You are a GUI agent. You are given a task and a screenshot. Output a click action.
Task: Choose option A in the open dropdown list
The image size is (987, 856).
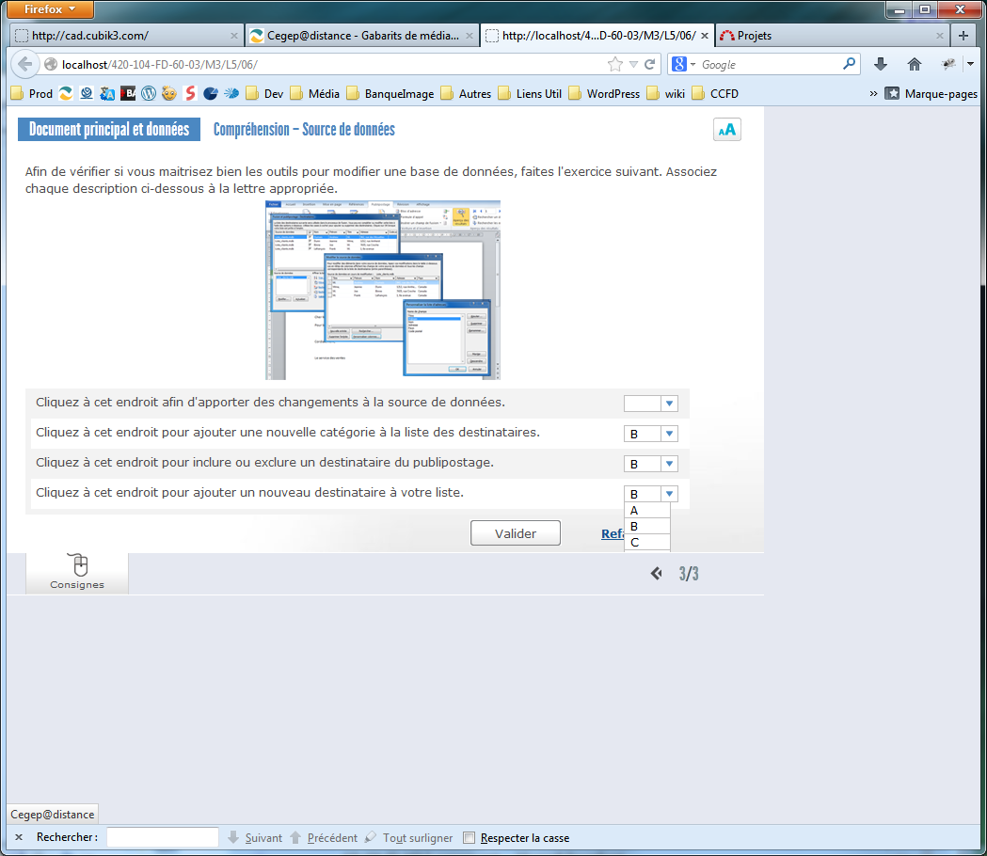647,511
